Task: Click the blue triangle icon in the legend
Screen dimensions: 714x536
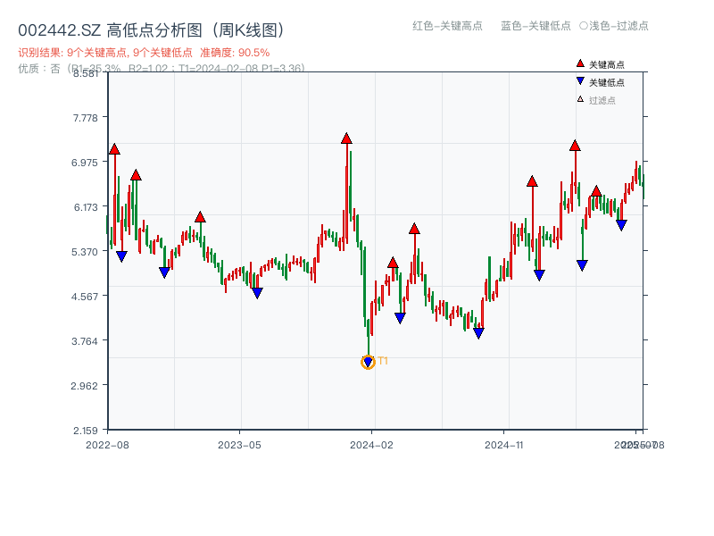Action: [x=580, y=81]
